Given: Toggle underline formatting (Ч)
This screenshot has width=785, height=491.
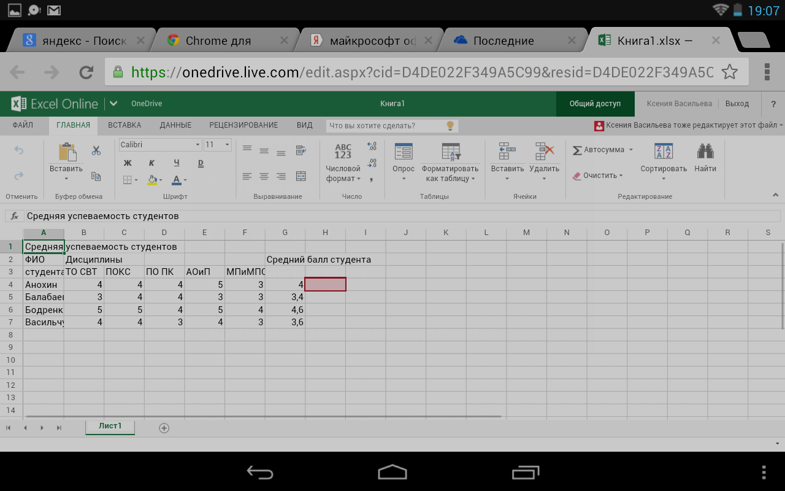Looking at the screenshot, I should [x=177, y=163].
